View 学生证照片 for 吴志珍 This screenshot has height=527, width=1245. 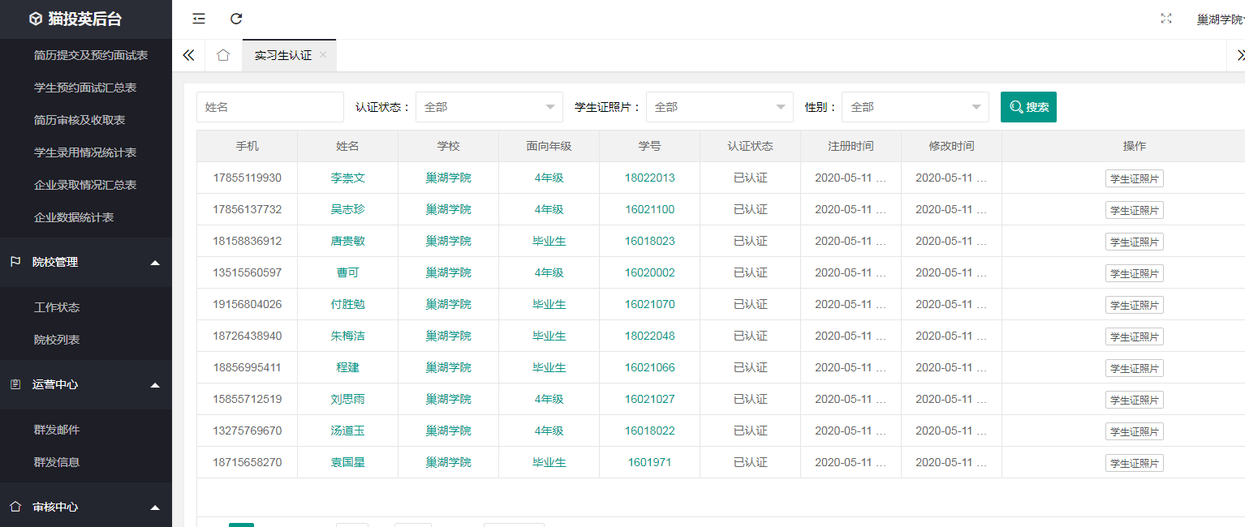point(1134,210)
